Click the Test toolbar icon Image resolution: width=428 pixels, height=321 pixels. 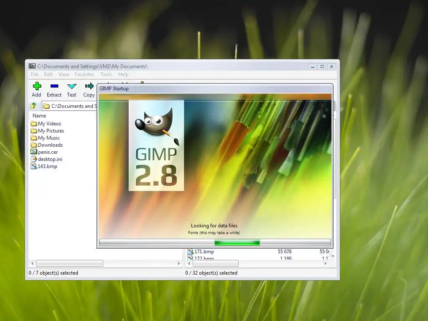[71, 90]
